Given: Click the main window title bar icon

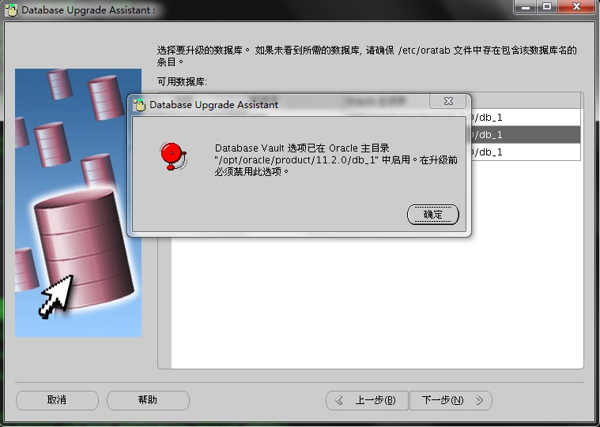Looking at the screenshot, I should click(x=11, y=10).
